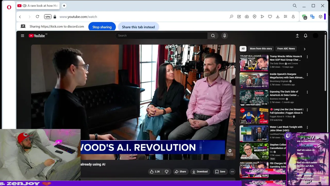Image resolution: width=330 pixels, height=186 pixels.
Task: Open the Opera main menu logo
Action: tap(9, 7)
